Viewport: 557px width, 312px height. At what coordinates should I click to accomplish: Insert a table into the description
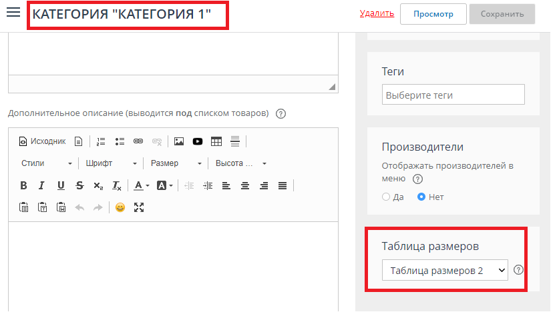[x=216, y=141]
